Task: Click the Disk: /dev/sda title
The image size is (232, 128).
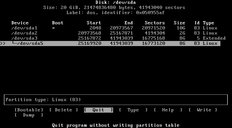Action: coord(116,2)
